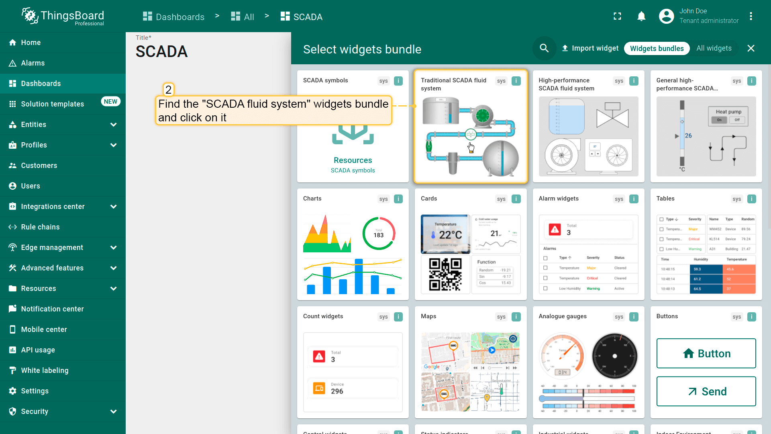Switch to All widgets toggle

714,48
